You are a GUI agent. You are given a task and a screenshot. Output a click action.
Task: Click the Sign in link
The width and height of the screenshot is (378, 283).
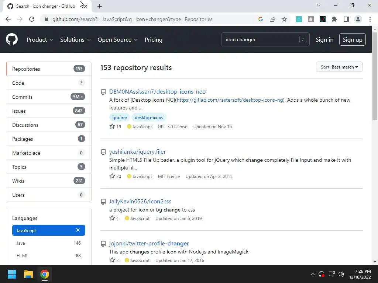click(324, 40)
